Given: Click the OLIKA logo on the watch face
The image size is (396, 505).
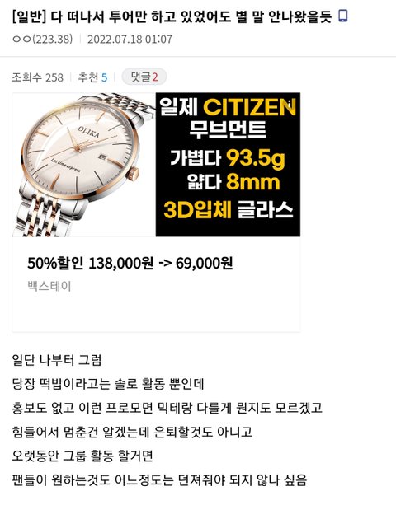Looking at the screenshot, I should pos(88,132).
